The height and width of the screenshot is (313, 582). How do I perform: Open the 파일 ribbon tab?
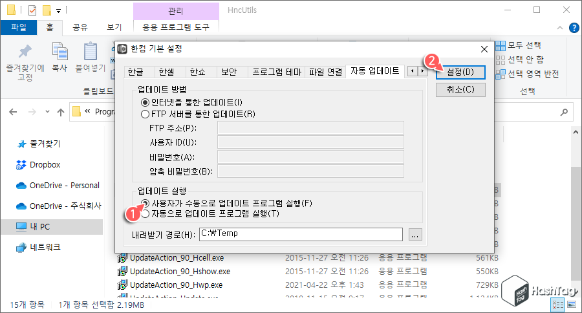(19, 27)
